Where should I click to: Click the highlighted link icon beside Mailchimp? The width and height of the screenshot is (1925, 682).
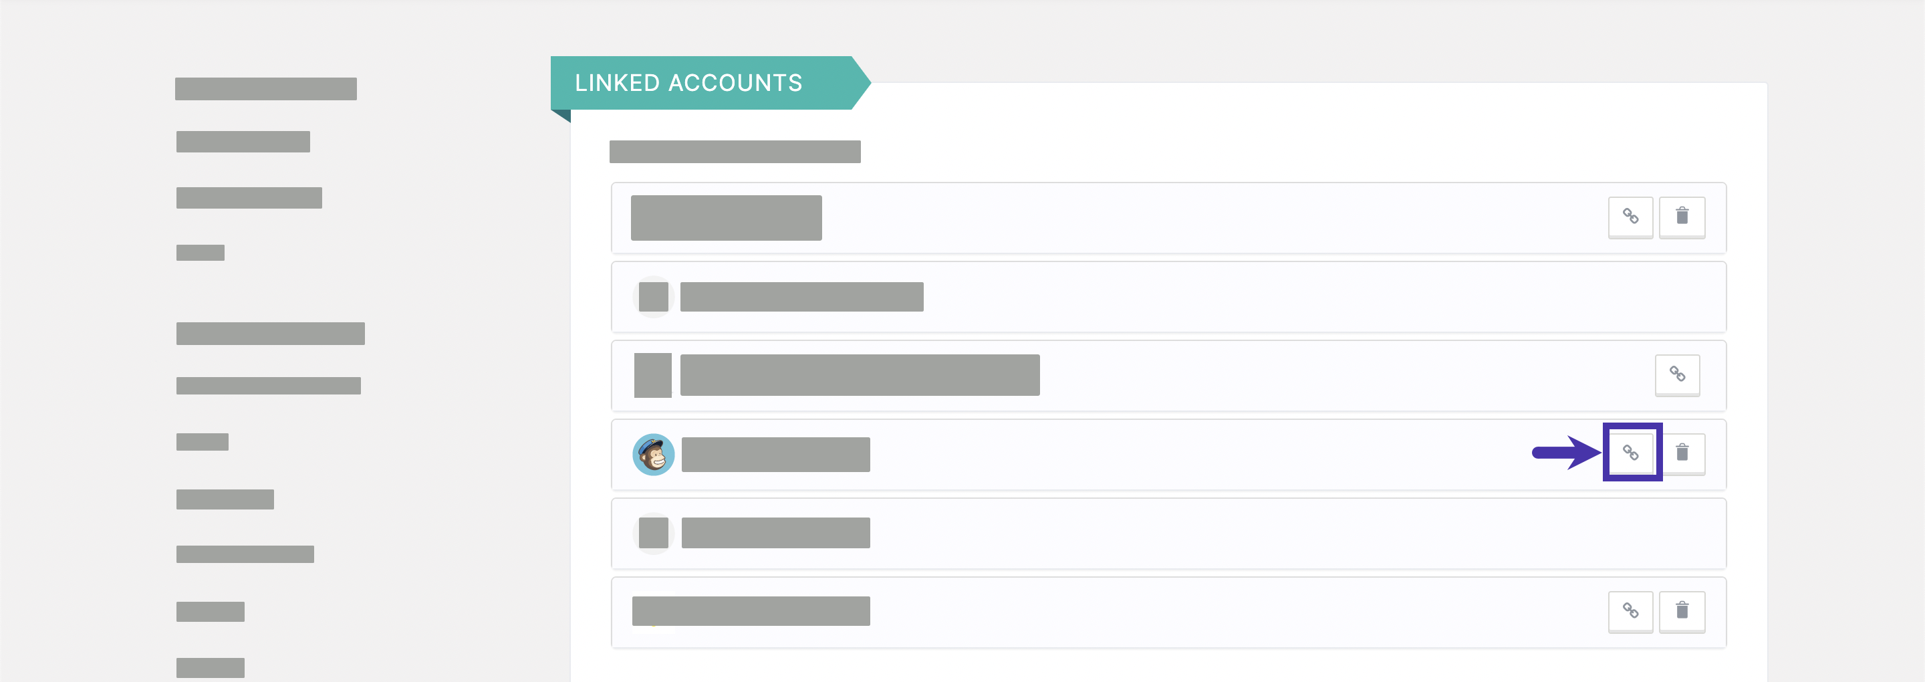[1631, 453]
